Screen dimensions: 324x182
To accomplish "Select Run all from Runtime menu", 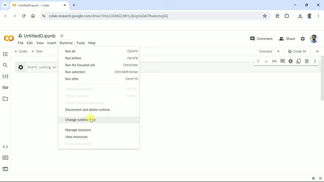I will [99, 51].
